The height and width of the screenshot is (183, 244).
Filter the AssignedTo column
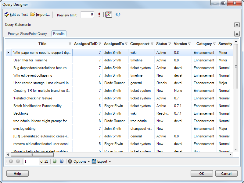(126, 44)
